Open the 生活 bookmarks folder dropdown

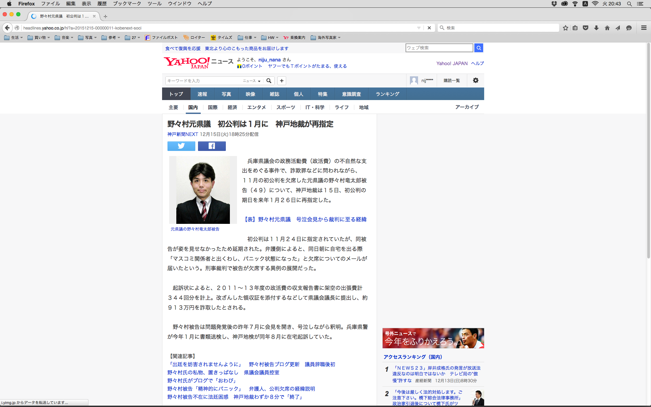click(x=14, y=38)
